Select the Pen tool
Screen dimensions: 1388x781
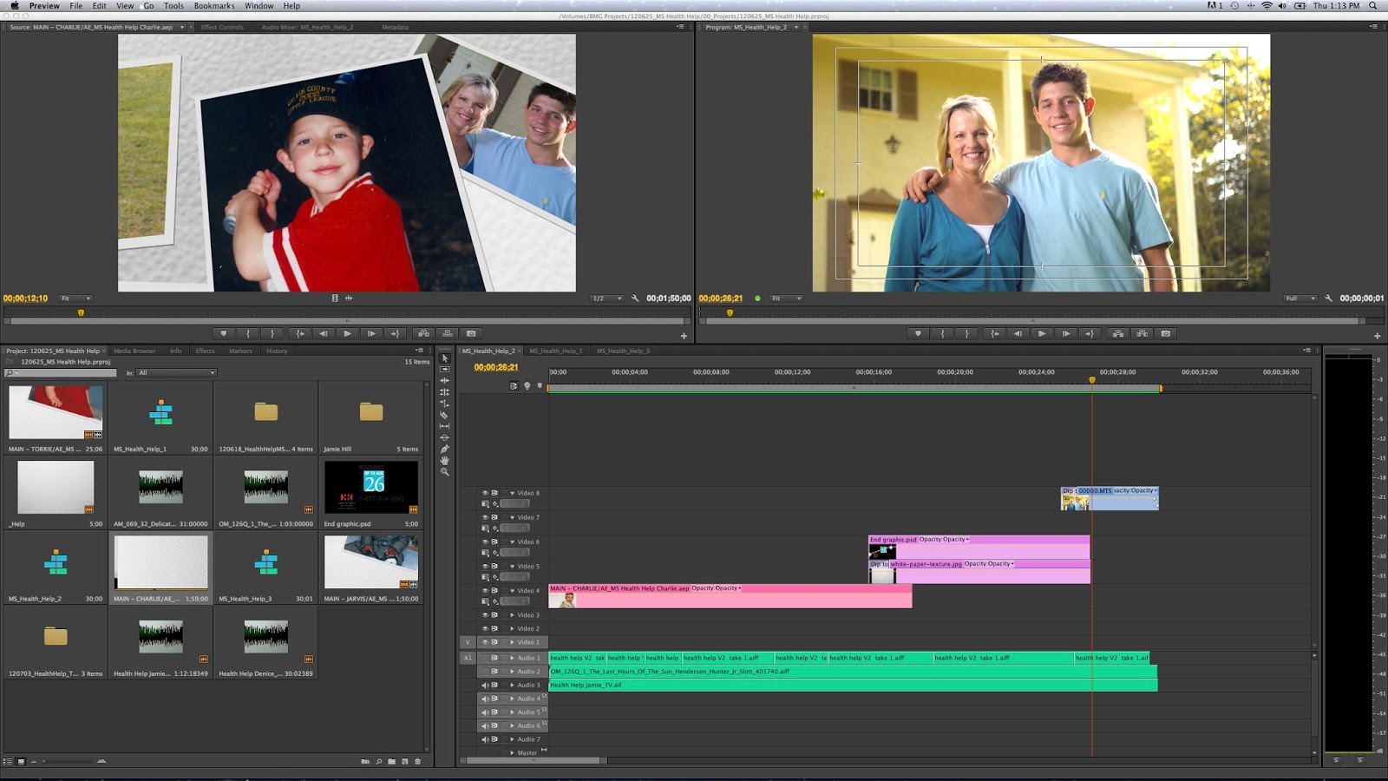445,449
